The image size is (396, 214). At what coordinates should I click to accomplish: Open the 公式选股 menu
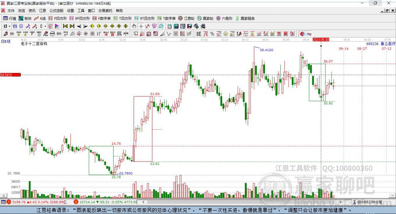pyautogui.click(x=56, y=10)
